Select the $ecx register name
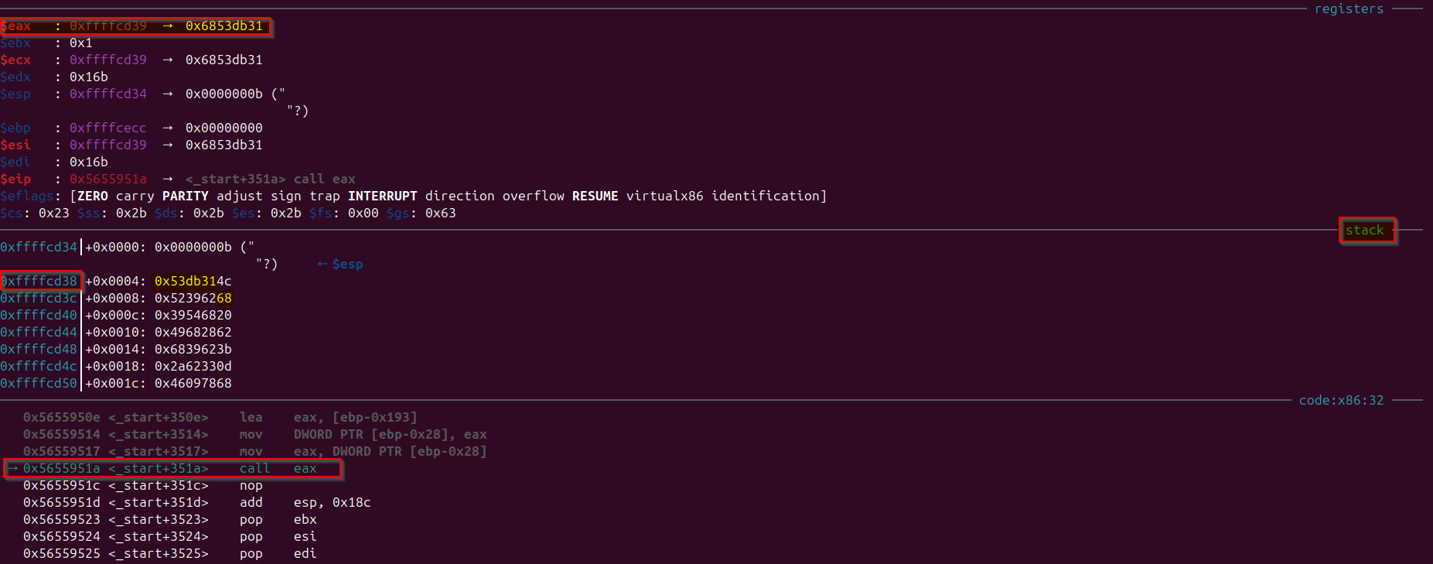 (15, 60)
